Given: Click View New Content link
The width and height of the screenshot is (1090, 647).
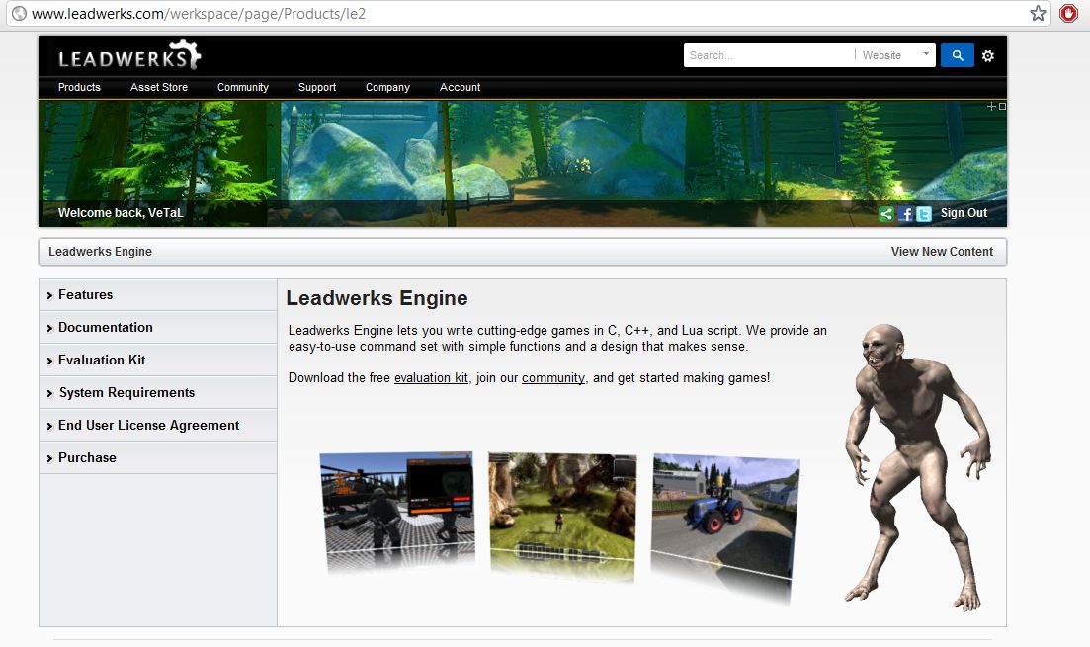Looking at the screenshot, I should (x=942, y=252).
